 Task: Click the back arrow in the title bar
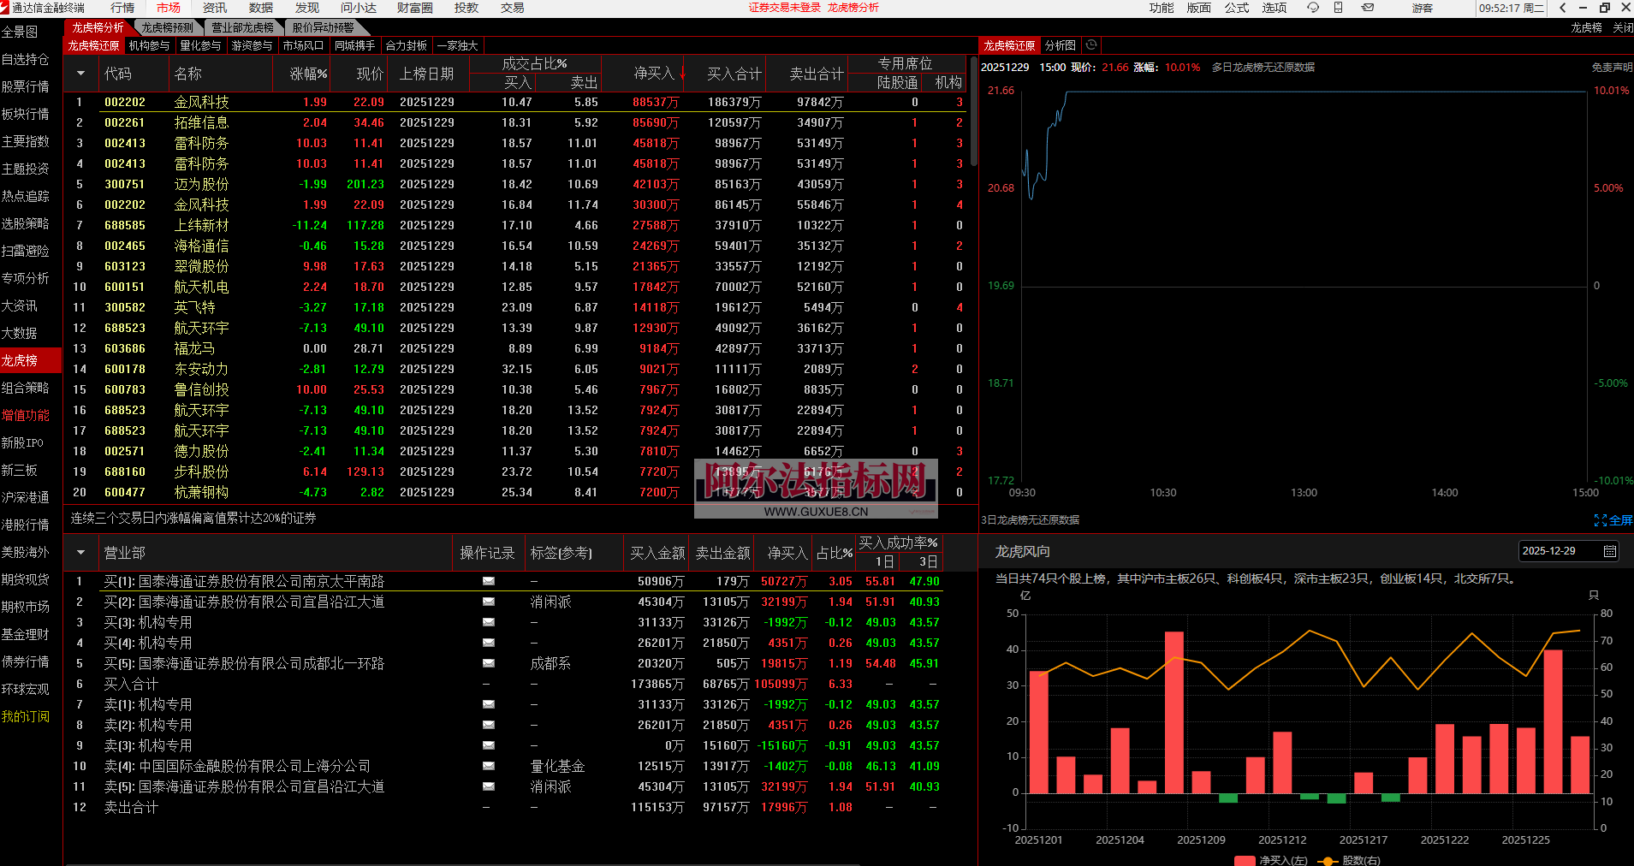pos(1563,8)
